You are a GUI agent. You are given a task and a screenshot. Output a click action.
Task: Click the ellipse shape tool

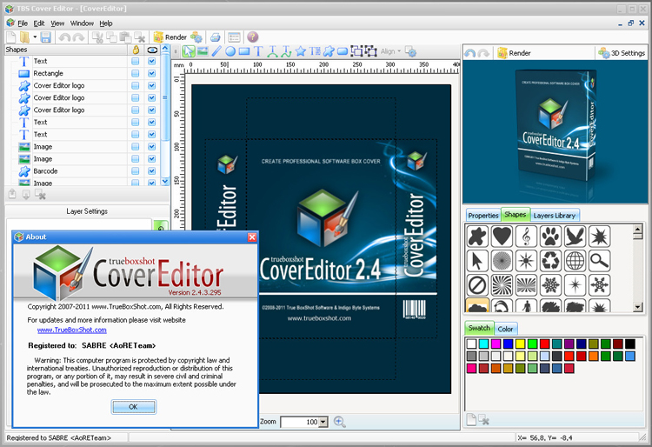[230, 51]
